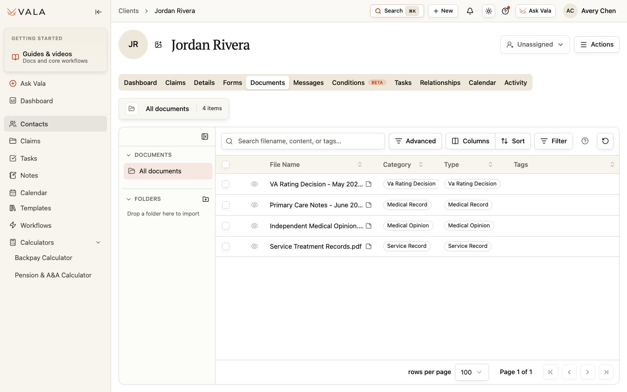
Task: Switch to the Details tab
Action: pos(204,83)
